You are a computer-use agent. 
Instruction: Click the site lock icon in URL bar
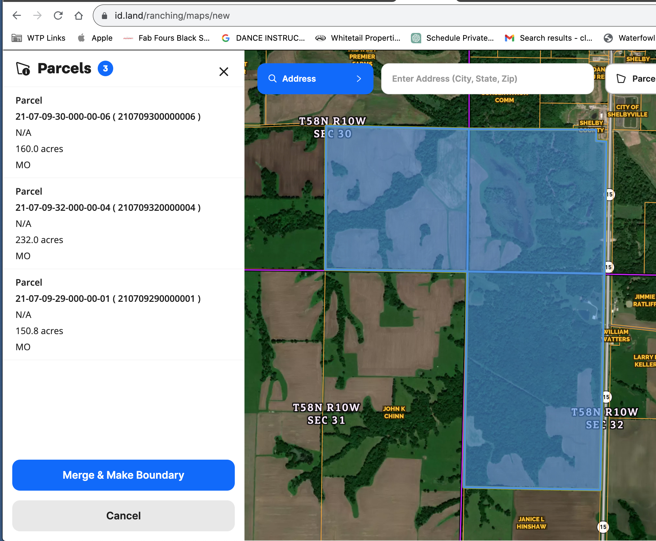(104, 15)
